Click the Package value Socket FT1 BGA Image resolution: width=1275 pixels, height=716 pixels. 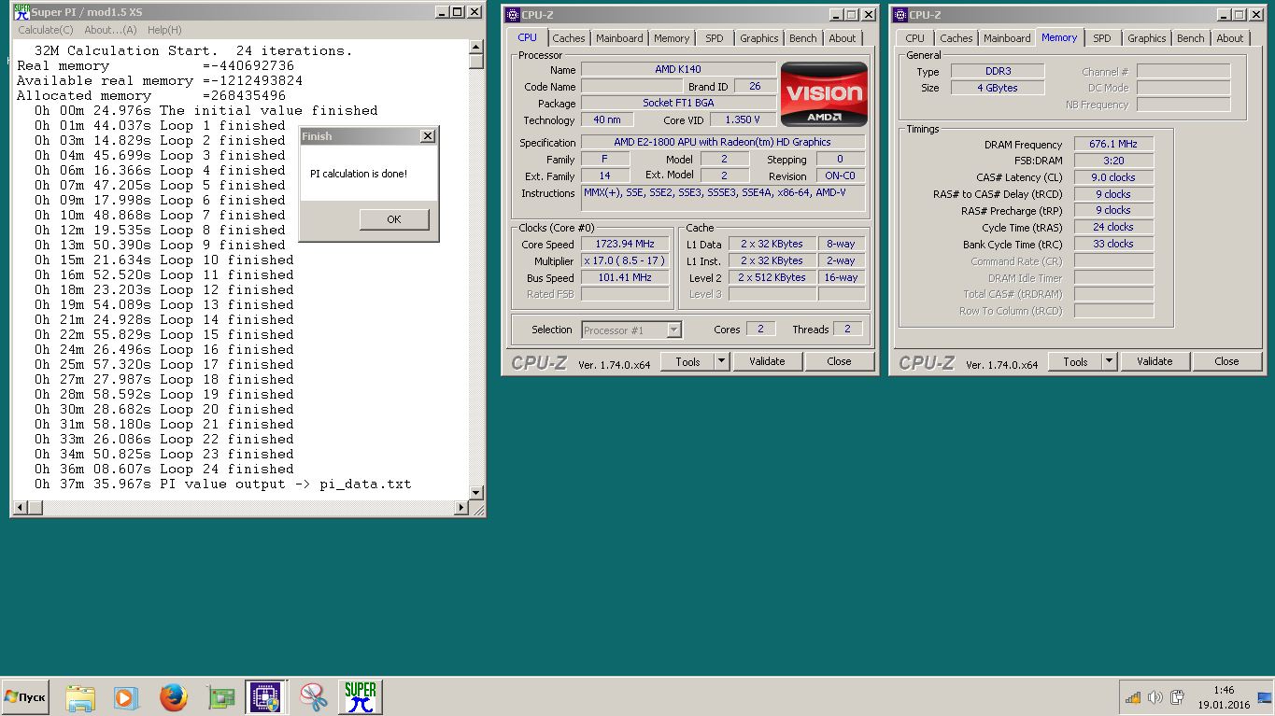click(x=678, y=103)
